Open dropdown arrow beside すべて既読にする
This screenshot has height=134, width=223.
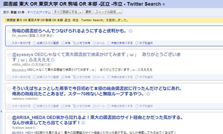pos(81,12)
